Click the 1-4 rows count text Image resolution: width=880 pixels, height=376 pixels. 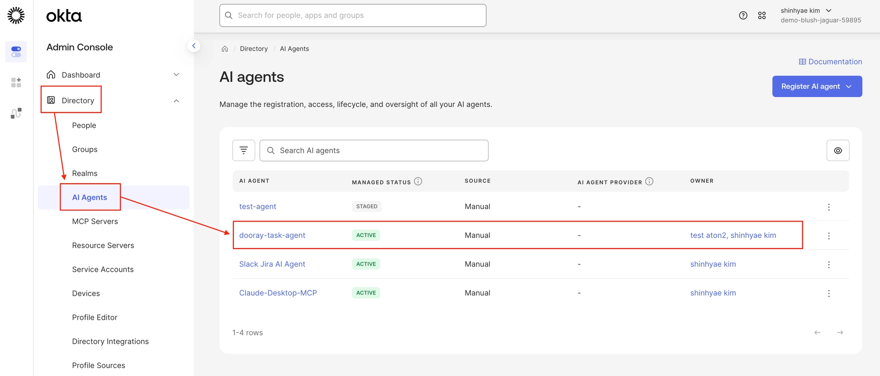(x=247, y=333)
